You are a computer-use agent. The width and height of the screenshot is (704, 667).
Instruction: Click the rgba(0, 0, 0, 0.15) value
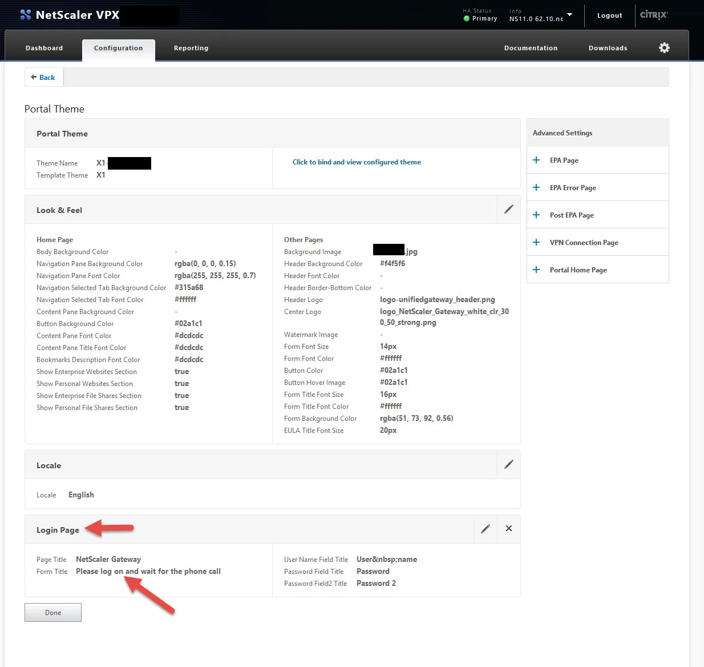(x=205, y=264)
